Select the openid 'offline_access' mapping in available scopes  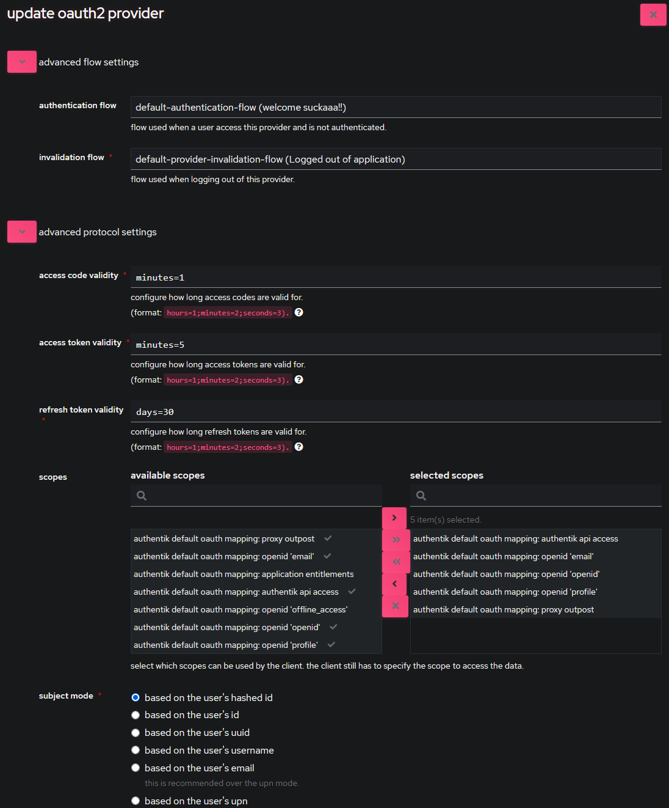(240, 609)
